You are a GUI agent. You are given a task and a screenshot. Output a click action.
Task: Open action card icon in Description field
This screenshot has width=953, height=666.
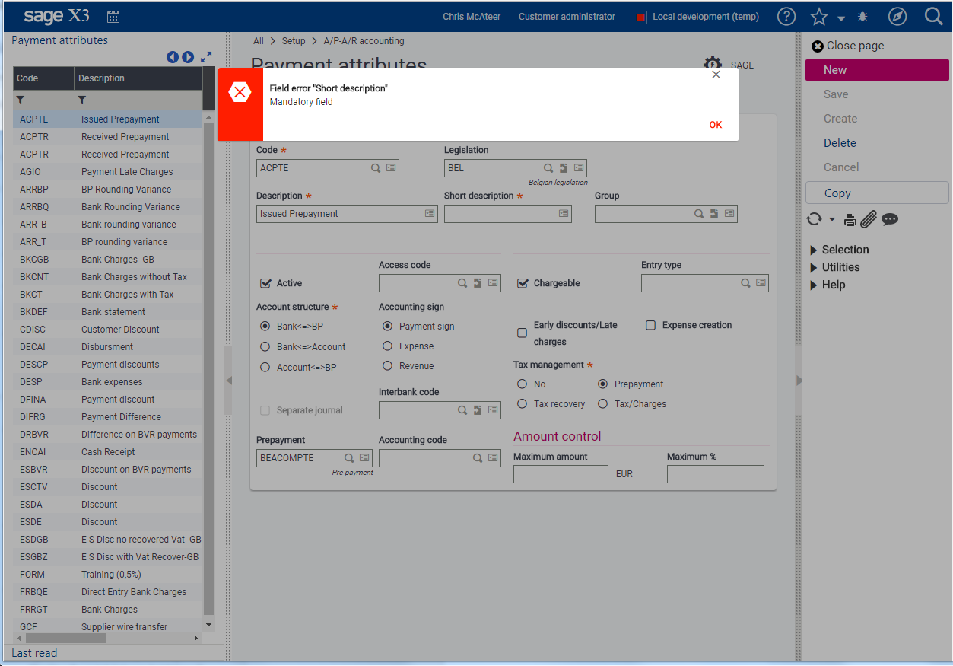point(430,214)
